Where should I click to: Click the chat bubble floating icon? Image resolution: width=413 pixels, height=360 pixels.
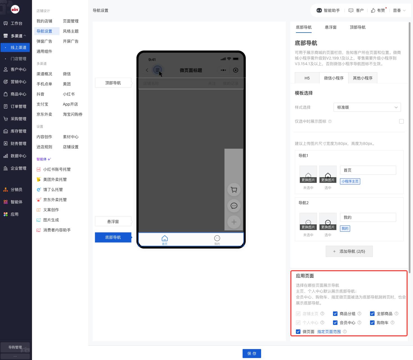pos(234,206)
